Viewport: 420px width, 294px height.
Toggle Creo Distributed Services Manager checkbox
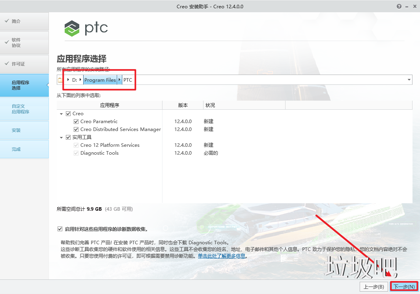coord(77,129)
